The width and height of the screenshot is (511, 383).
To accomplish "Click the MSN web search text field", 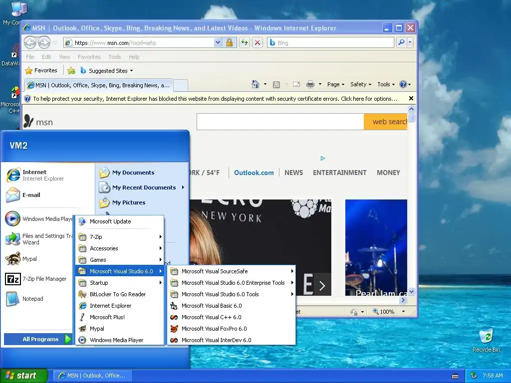I will [x=280, y=122].
